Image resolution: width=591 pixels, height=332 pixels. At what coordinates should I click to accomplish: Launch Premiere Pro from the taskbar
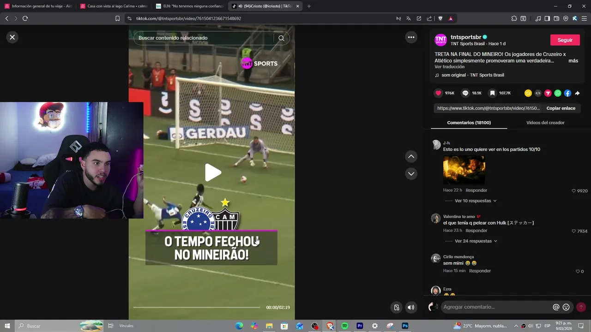360,326
